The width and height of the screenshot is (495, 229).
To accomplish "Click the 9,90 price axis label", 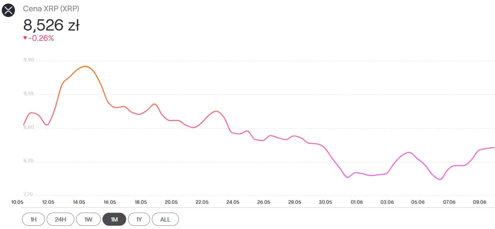I will coord(29,60).
